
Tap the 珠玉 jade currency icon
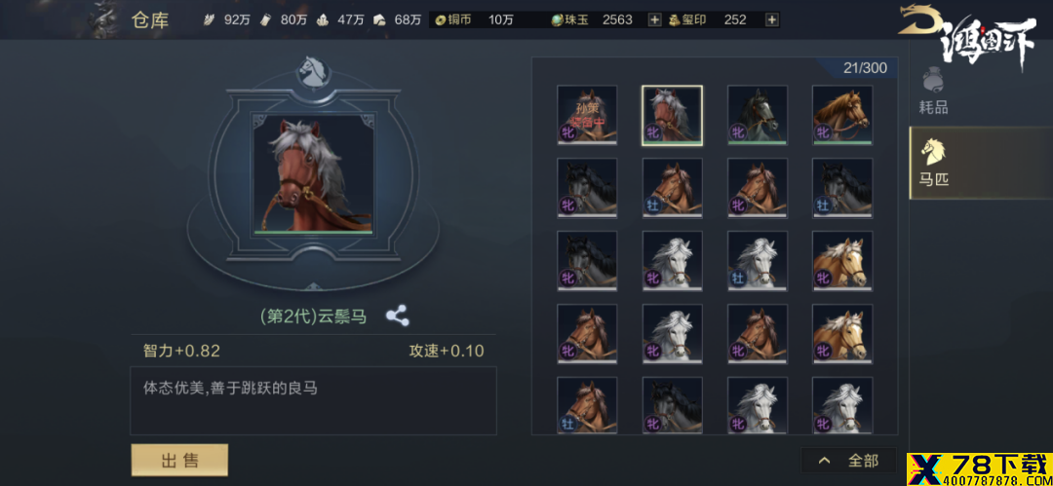557,20
